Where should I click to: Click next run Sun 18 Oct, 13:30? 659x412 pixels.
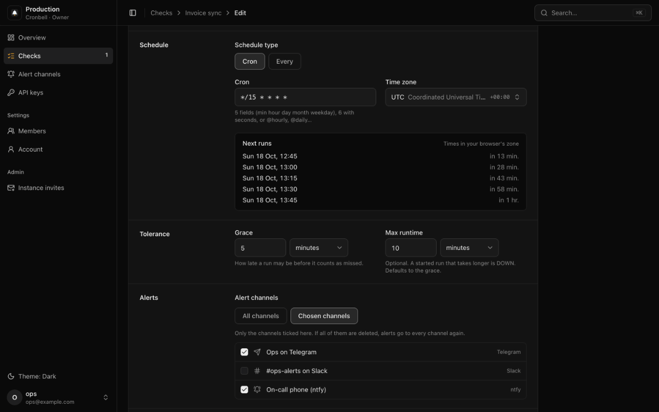coord(270,189)
